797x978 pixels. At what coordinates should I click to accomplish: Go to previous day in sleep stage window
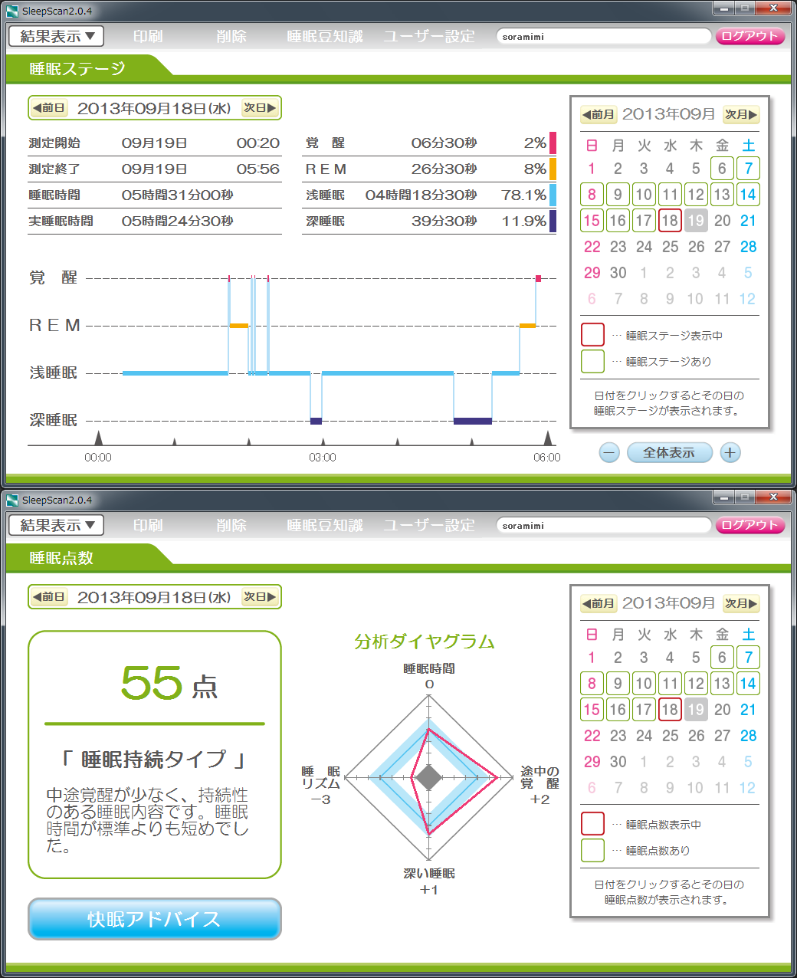click(49, 108)
